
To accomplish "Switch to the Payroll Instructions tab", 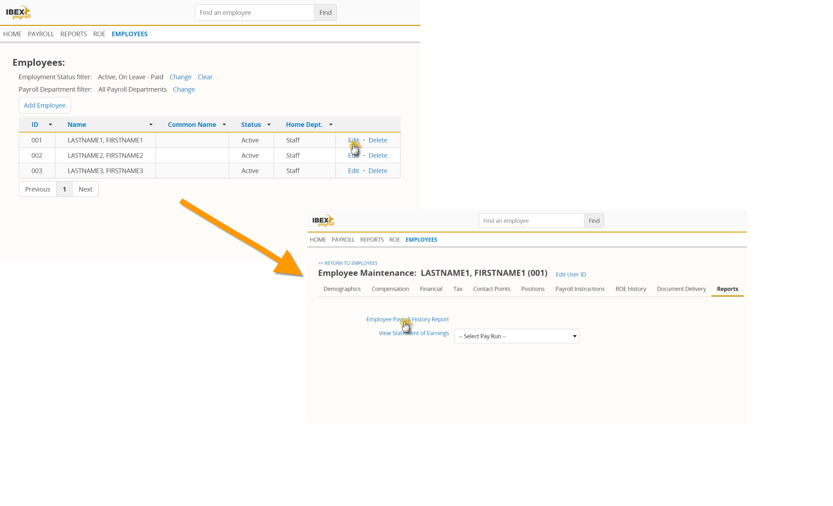I will point(580,289).
